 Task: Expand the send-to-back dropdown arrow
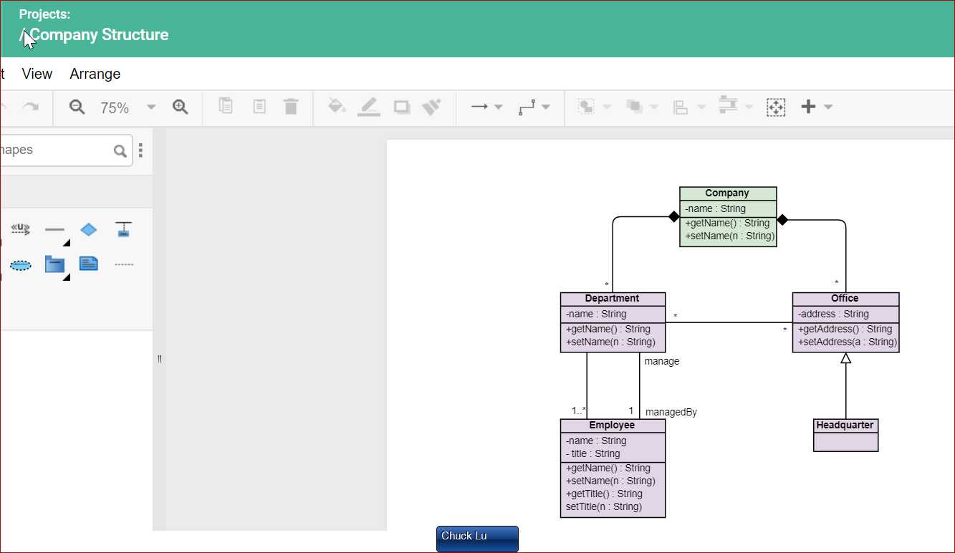pyautogui.click(x=654, y=107)
